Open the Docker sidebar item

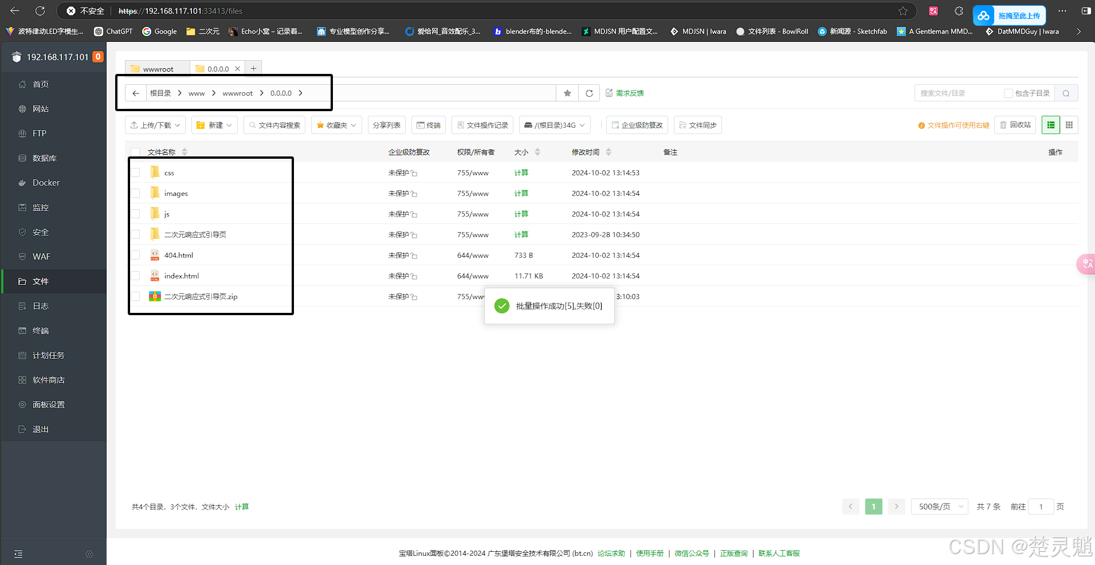pos(53,183)
